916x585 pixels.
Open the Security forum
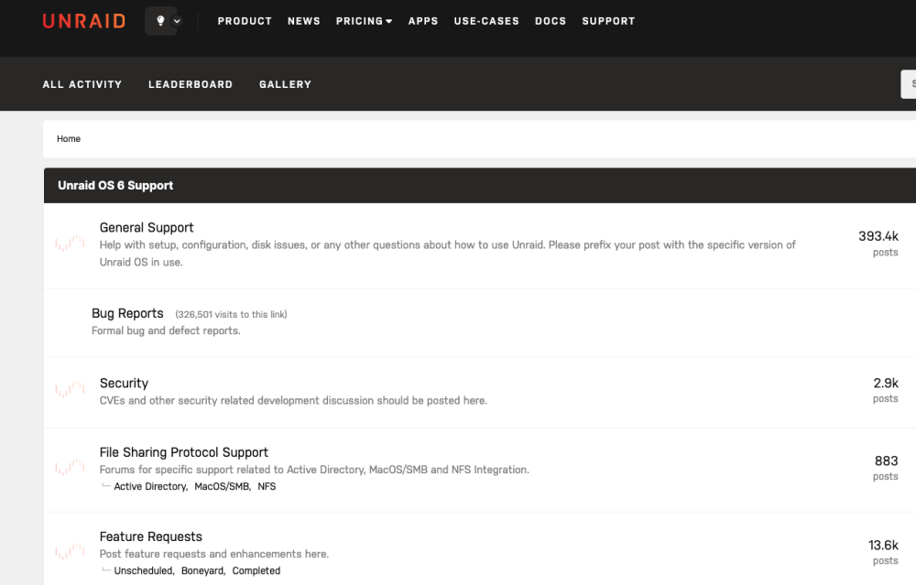[124, 383]
